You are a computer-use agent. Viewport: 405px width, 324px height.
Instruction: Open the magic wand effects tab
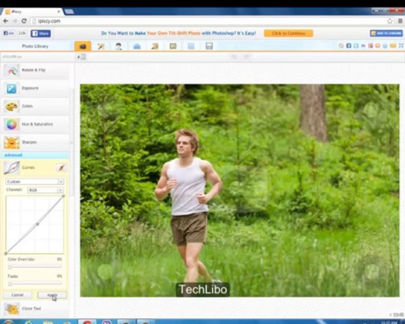click(101, 46)
